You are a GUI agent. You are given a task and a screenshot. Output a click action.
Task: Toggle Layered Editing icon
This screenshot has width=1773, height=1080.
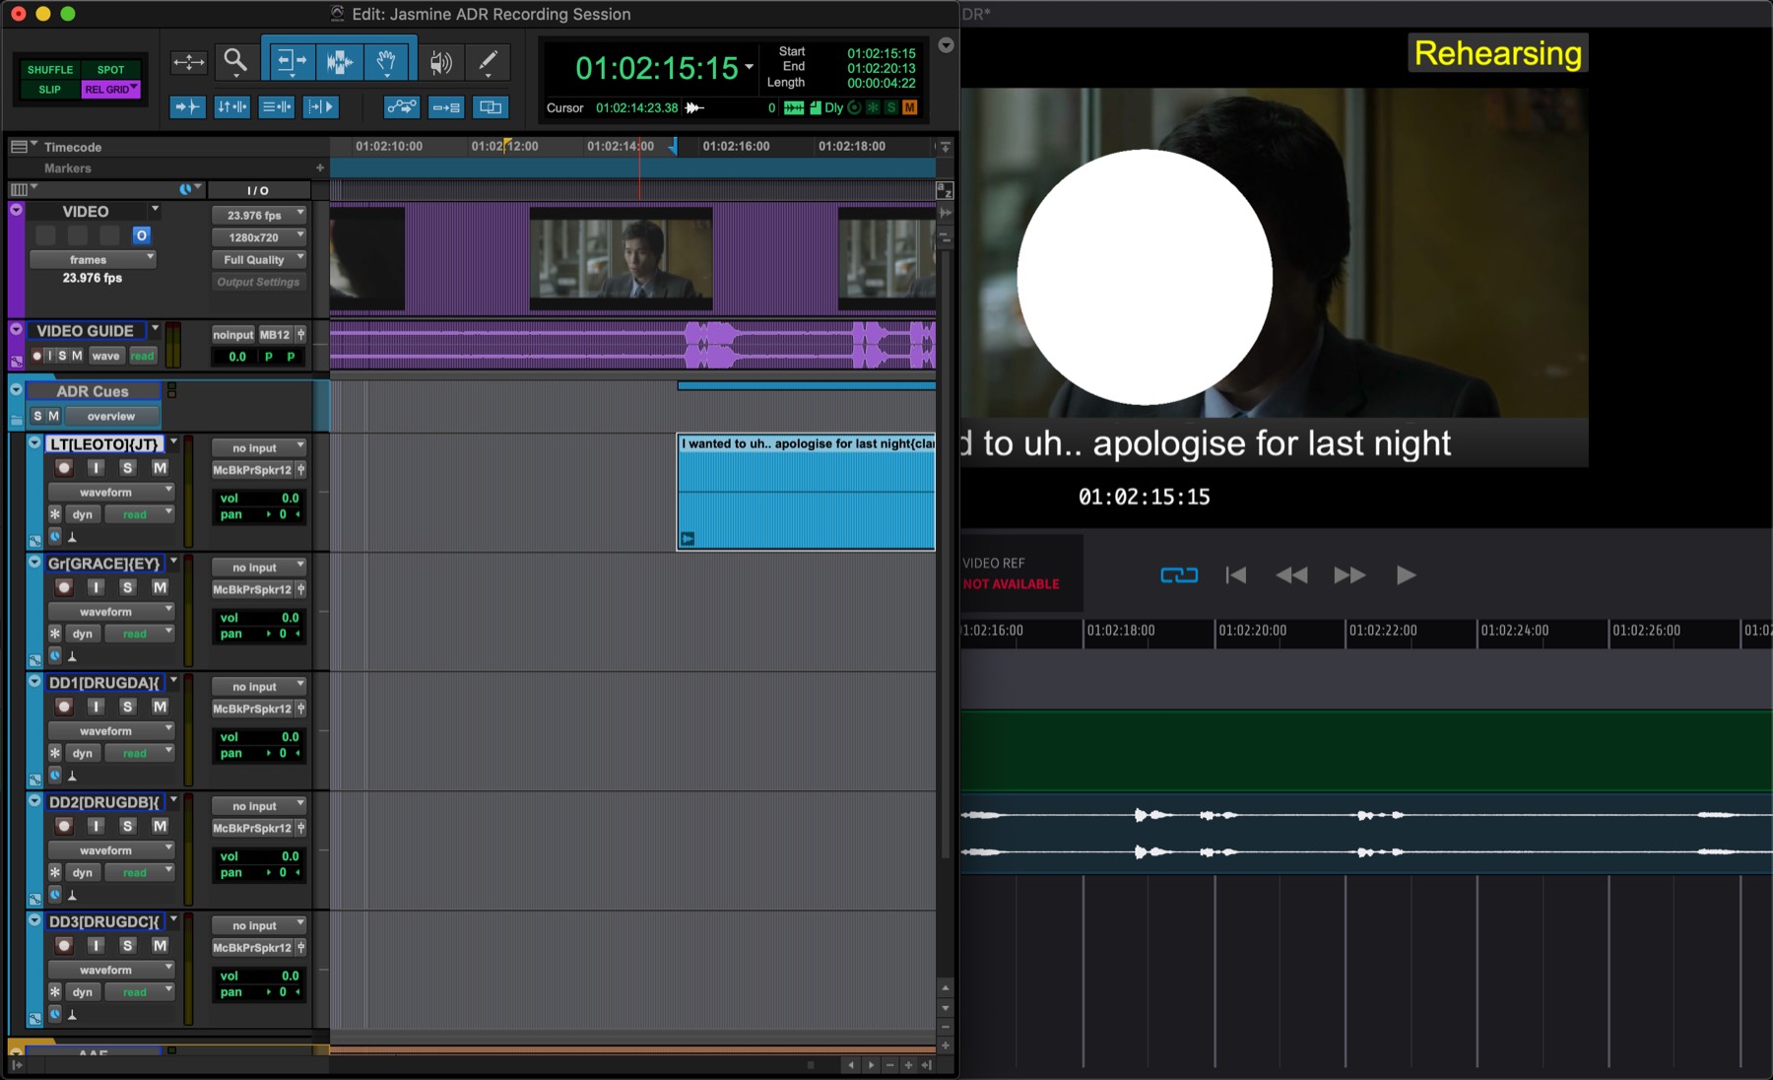491,106
